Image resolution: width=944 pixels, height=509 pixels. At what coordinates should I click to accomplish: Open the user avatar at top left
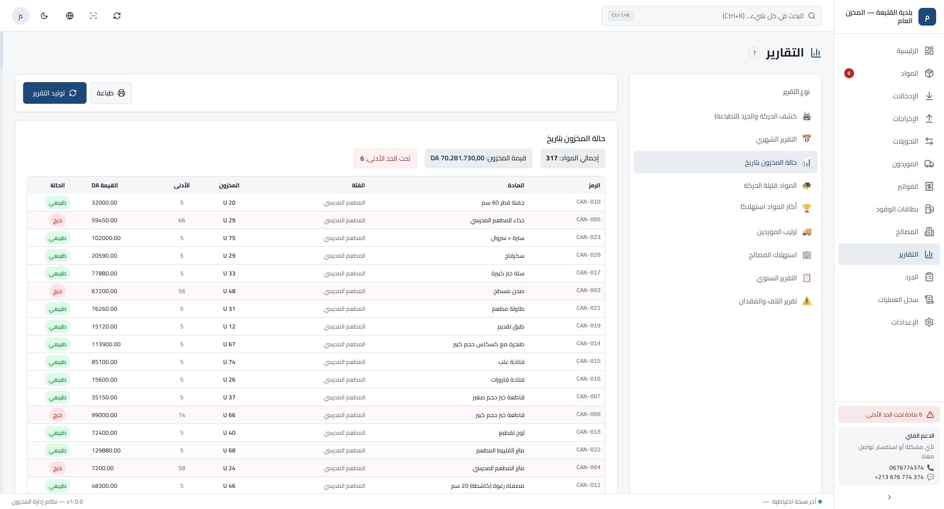21,16
